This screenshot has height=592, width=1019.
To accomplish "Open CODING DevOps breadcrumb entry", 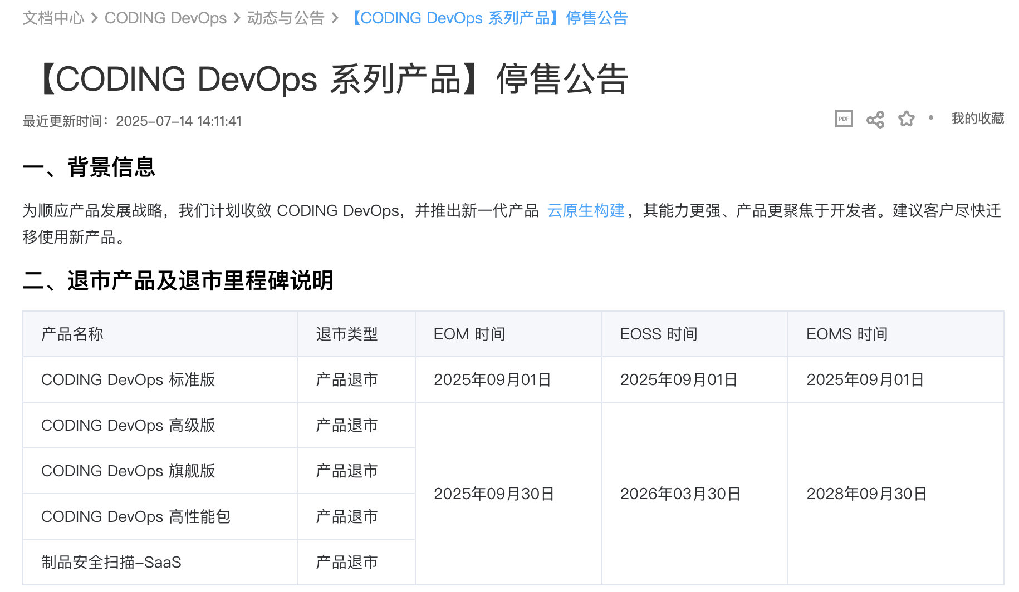I will pyautogui.click(x=165, y=18).
